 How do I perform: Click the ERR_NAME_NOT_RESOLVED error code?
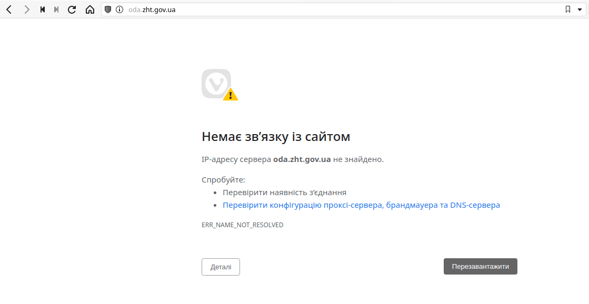click(x=242, y=225)
